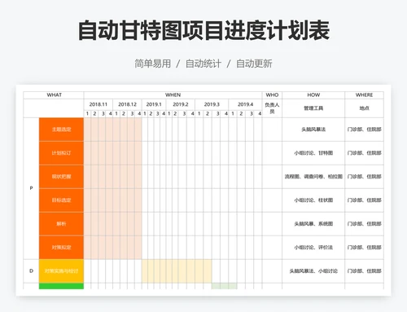
Task: Click the 小组讨论、评价法 tool cell
Action: 313,248
